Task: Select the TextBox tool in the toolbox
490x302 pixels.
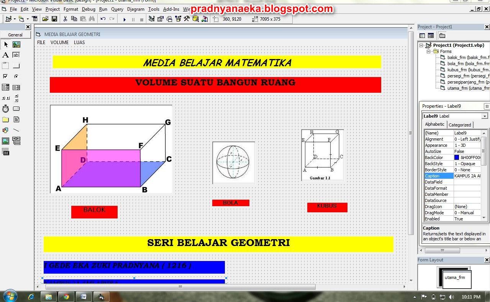Action: [x=16, y=55]
